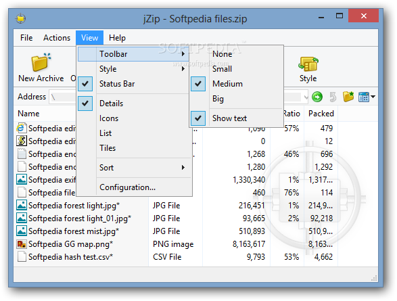Toggle the Show text option
397x301 pixels.
(236, 118)
